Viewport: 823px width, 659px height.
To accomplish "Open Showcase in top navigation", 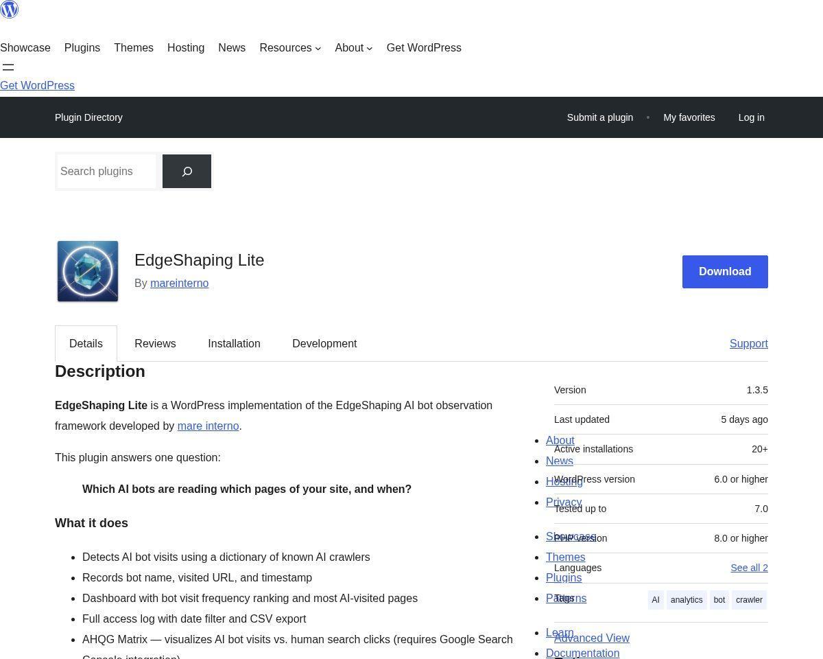I will pyautogui.click(x=25, y=48).
